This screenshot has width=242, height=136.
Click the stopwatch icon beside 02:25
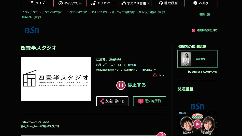coord(155,75)
